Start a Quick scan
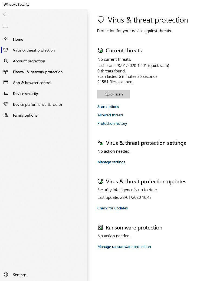 (113, 94)
